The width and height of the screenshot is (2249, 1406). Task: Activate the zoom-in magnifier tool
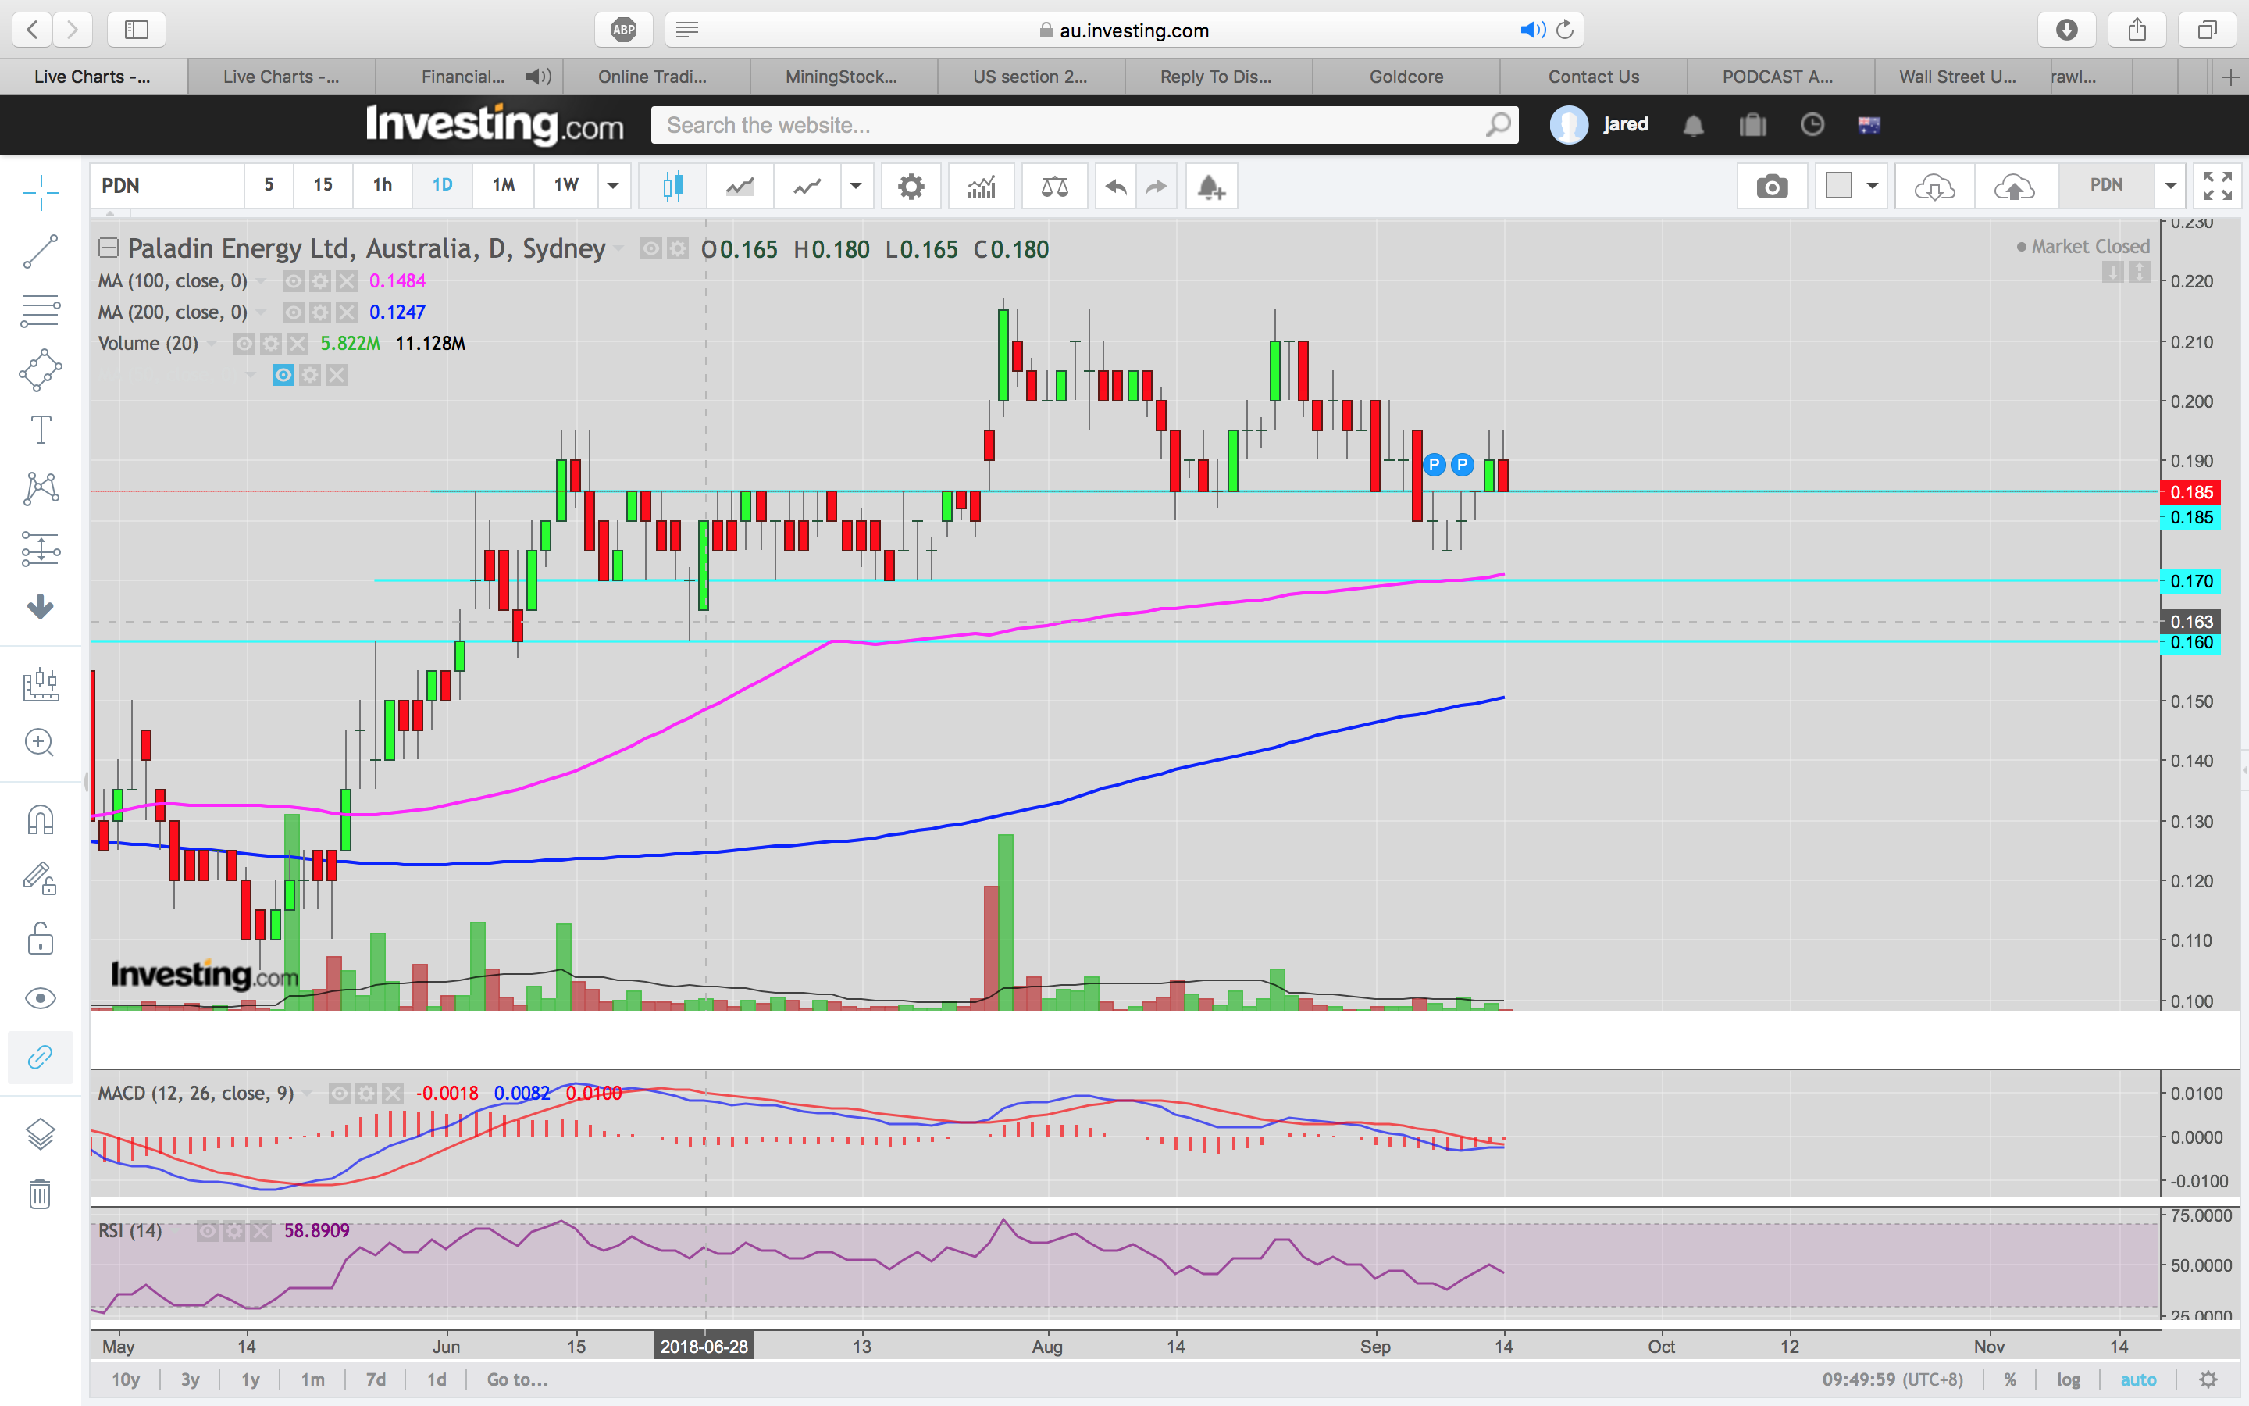(x=41, y=742)
